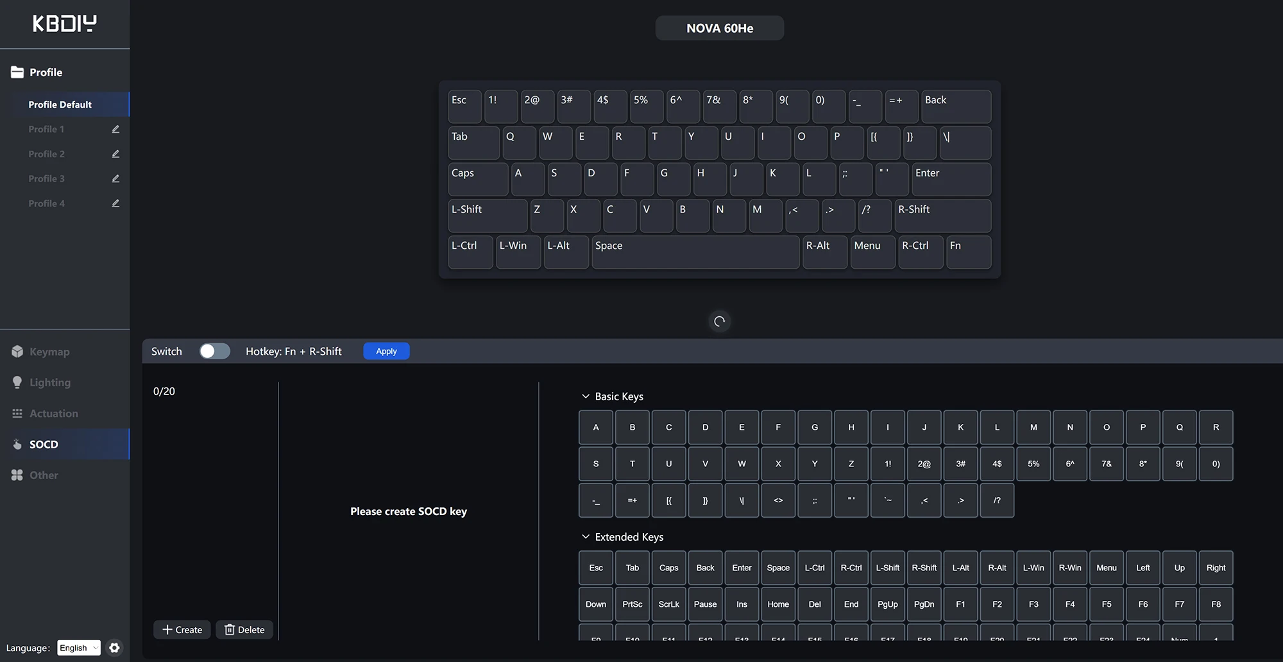
Task: Select F1 in Extended Keys
Action: (x=960, y=604)
